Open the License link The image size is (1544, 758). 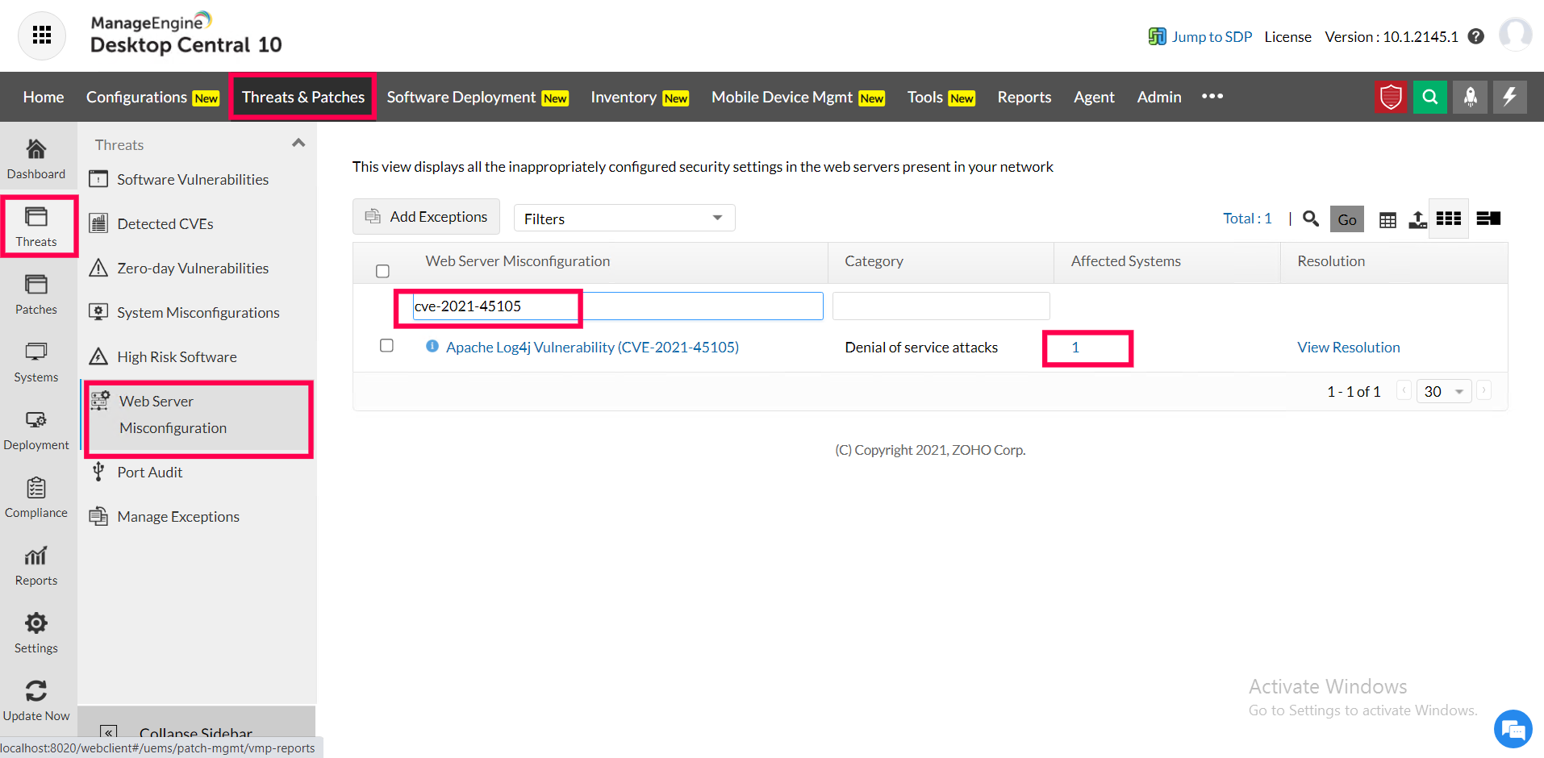[1287, 36]
